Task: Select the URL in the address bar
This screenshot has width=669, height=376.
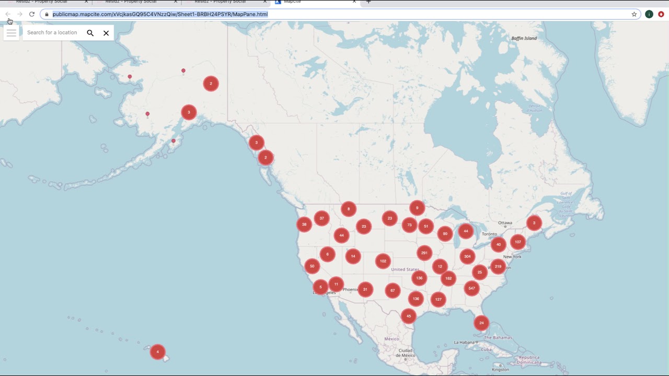Action: (x=157, y=14)
